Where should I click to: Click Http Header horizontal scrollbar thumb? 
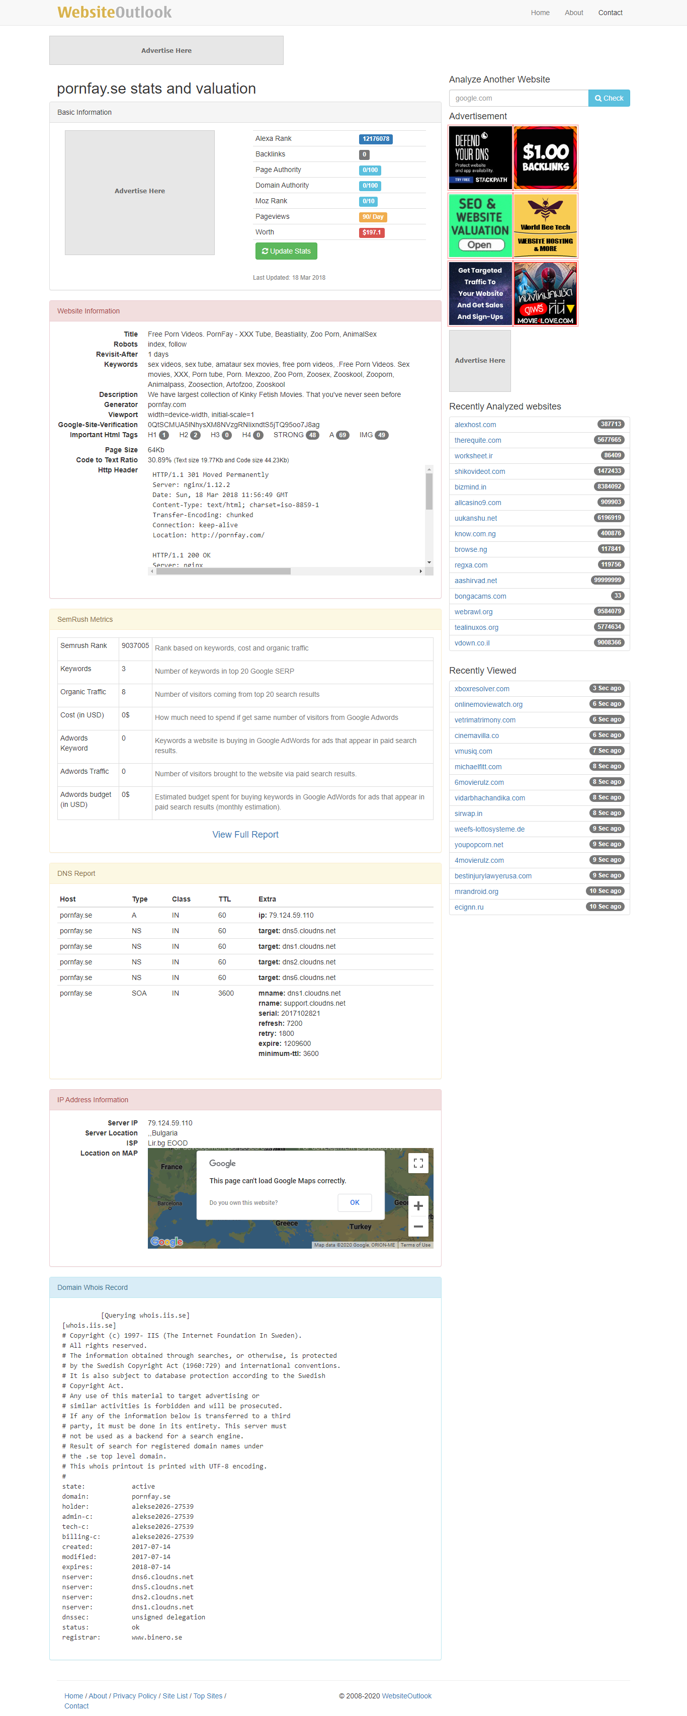pyautogui.click(x=223, y=571)
